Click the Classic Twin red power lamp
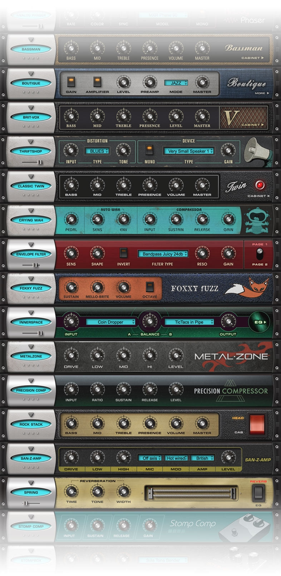The width and height of the screenshot is (281, 576). coord(260,185)
